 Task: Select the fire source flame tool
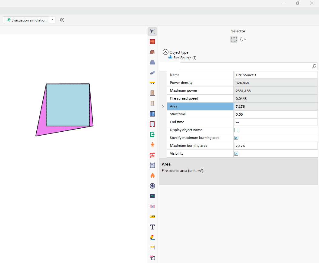pos(152,176)
